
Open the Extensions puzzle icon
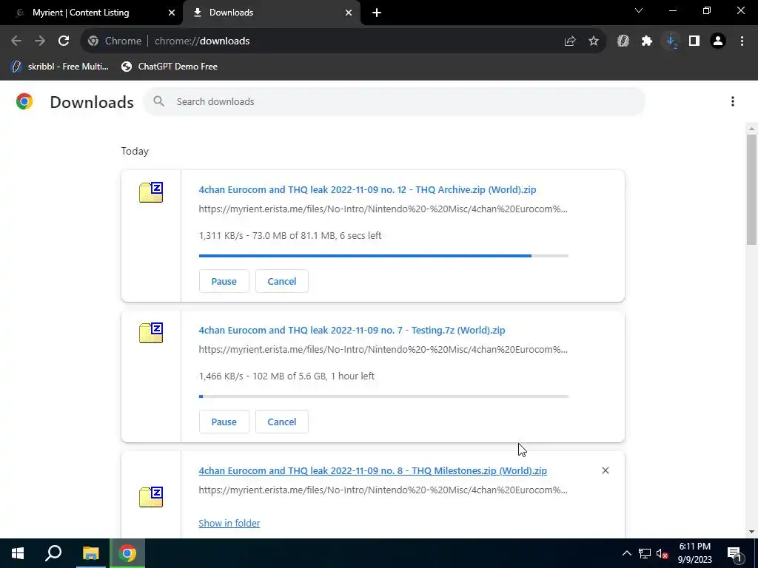coord(647,41)
